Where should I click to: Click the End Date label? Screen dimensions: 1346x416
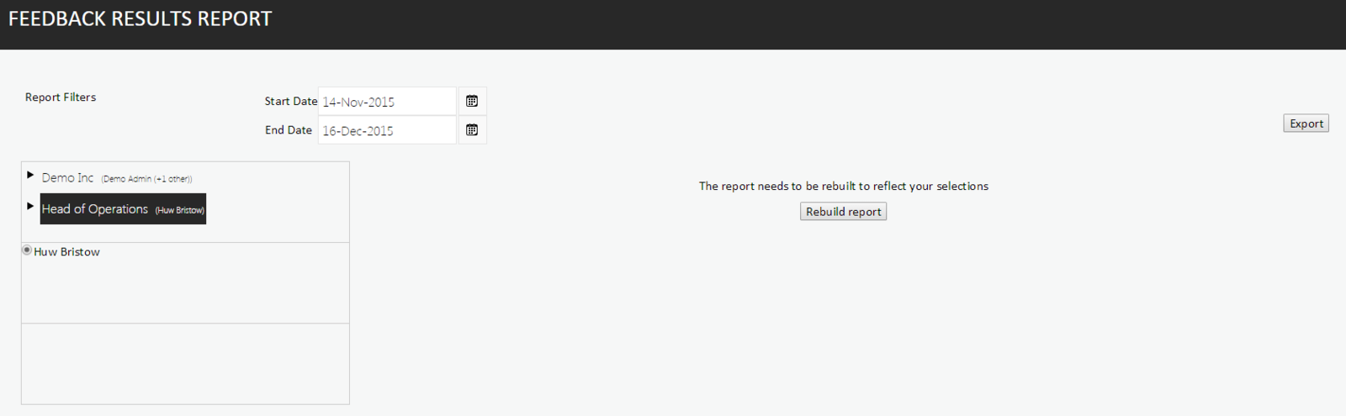tap(289, 130)
